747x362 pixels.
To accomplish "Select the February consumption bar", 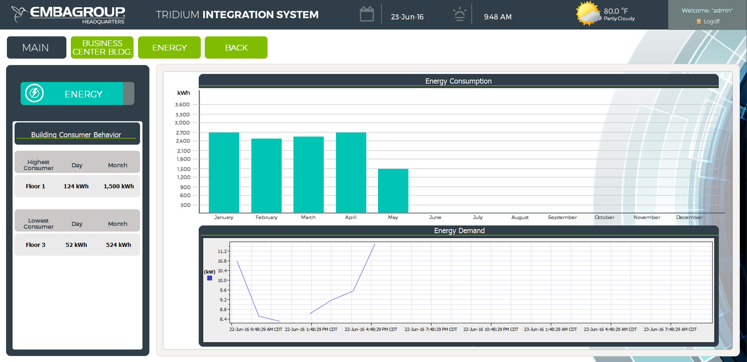I will click(x=266, y=176).
